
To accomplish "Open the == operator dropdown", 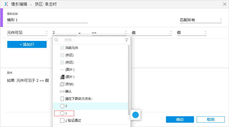I will point(109,33).
